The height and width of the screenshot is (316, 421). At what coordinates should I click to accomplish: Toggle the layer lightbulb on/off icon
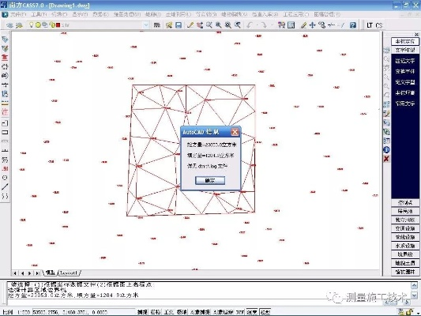coord(32,25)
